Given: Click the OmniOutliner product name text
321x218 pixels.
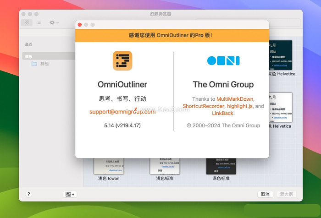Looking at the screenshot, I should (122, 84).
